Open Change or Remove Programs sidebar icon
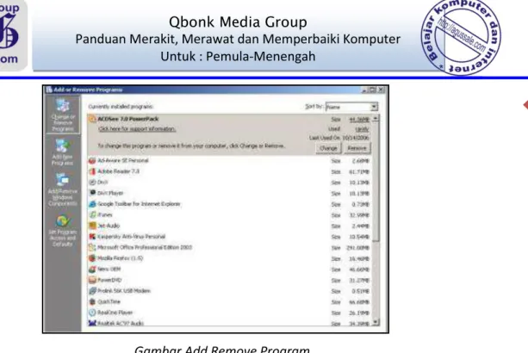 tap(63, 115)
